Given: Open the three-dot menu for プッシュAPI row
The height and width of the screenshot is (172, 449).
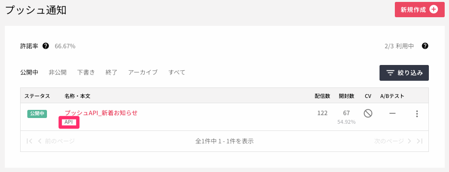Looking at the screenshot, I should pos(417,114).
